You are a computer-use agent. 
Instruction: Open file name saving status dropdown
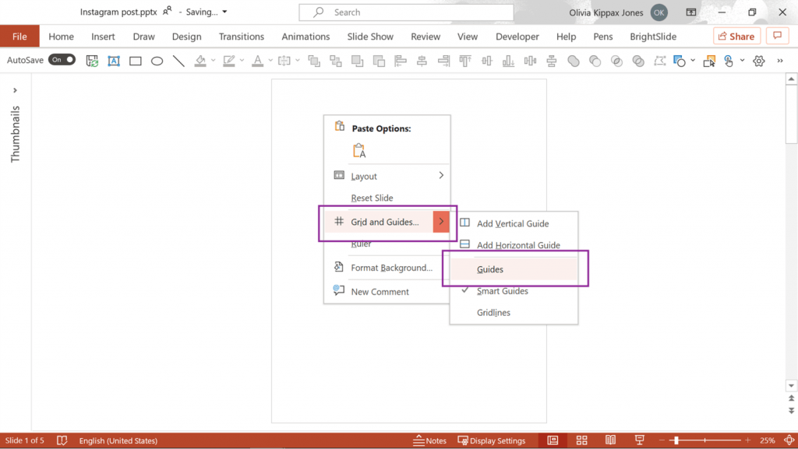pos(224,12)
